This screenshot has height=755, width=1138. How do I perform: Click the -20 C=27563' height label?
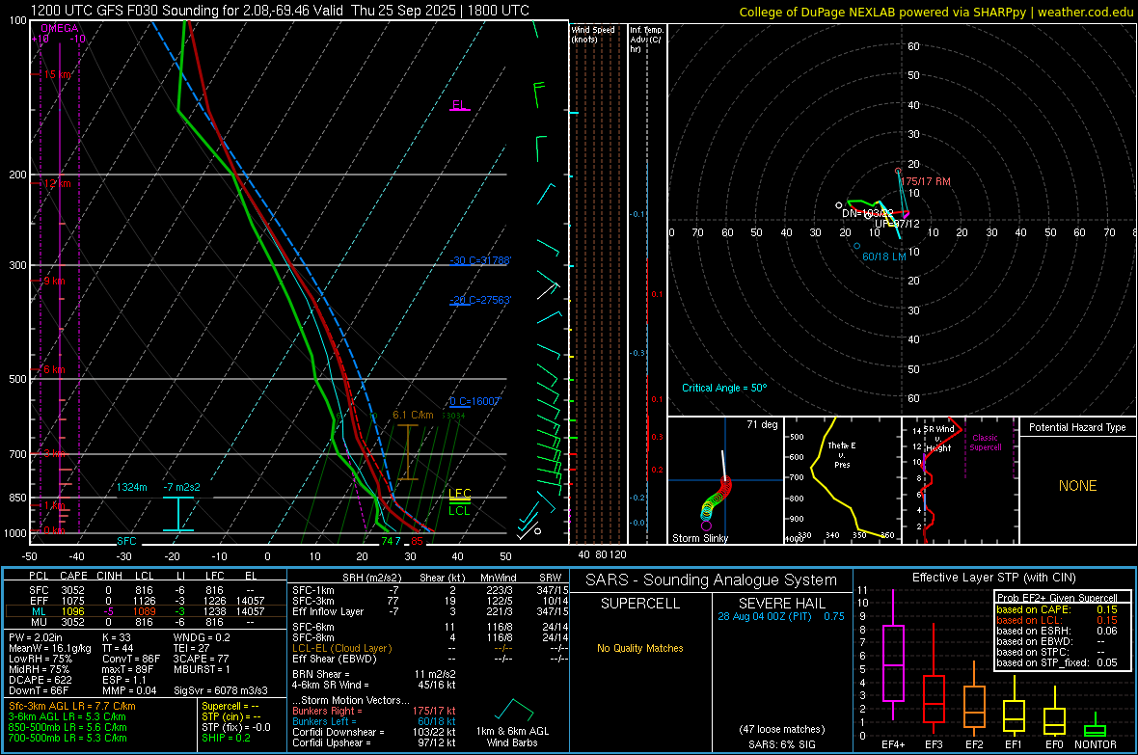(479, 300)
